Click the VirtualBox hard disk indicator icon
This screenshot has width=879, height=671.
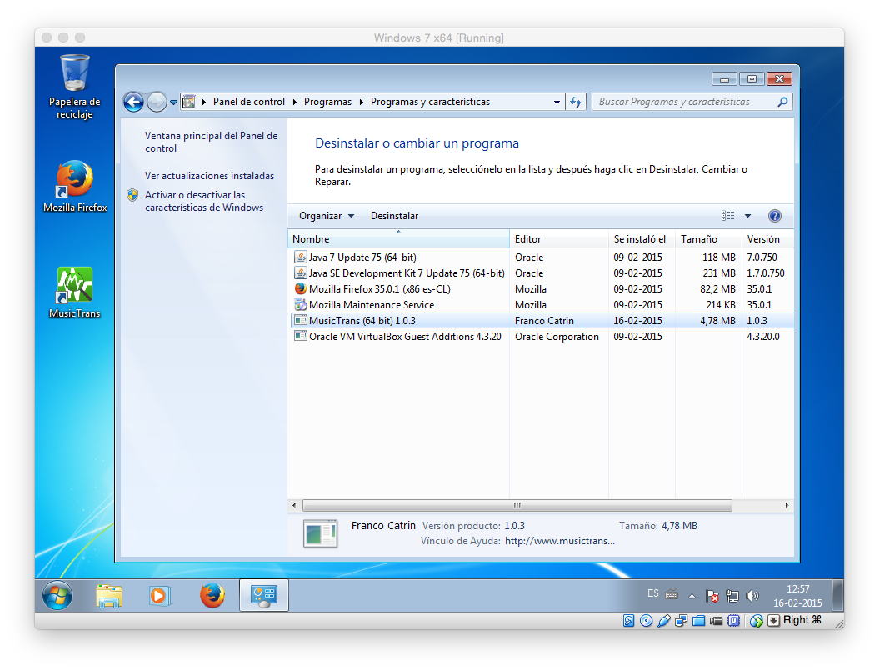(x=628, y=620)
